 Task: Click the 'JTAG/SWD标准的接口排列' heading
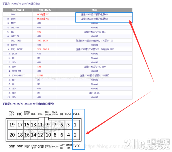39,104
